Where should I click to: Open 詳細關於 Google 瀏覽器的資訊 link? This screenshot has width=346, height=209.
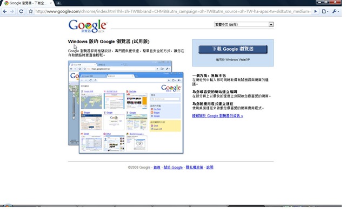click(217, 116)
